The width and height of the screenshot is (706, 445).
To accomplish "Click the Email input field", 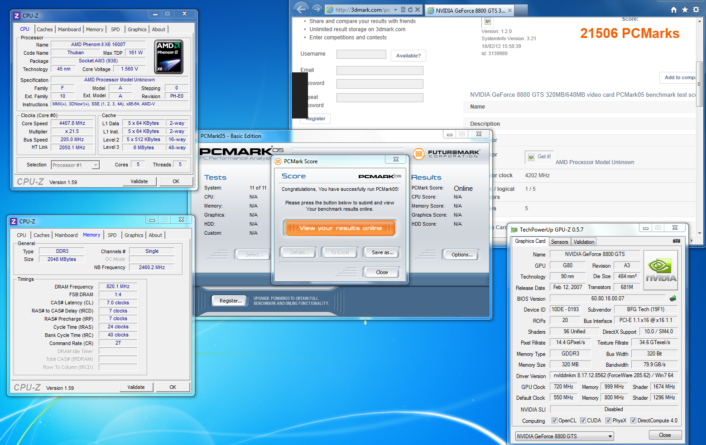I will pyautogui.click(x=380, y=71).
